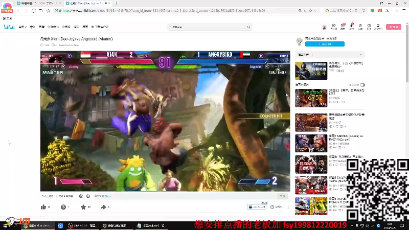
Task: Bookmark page with toolbar star icon
Action: pos(48,11)
